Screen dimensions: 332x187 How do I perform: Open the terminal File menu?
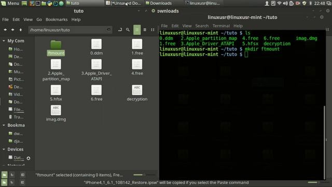pos(164,26)
